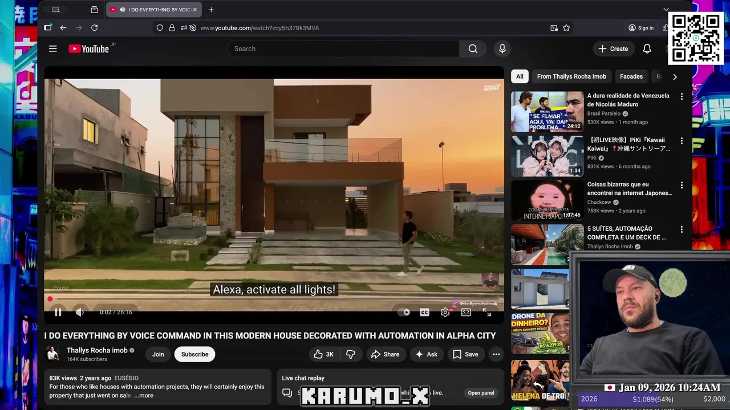
Task: Open options for 5 Suítes video
Action: [x=682, y=229]
